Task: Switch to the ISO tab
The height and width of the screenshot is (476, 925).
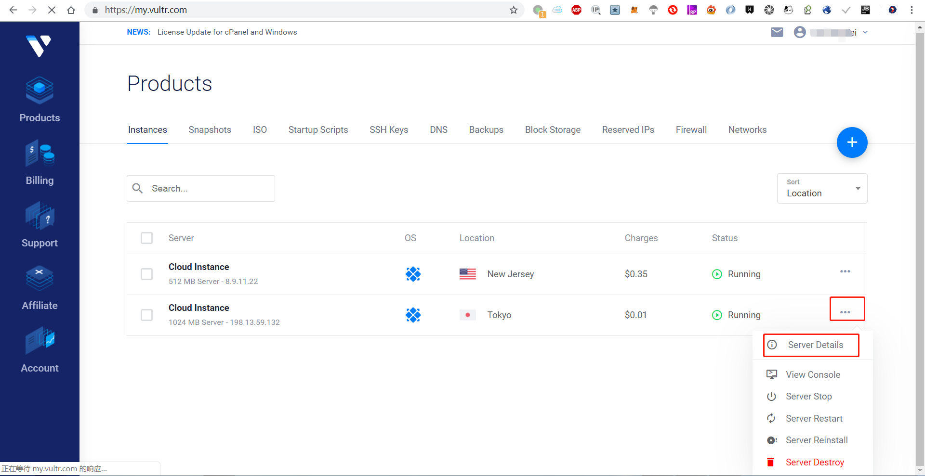Action: pyautogui.click(x=260, y=130)
